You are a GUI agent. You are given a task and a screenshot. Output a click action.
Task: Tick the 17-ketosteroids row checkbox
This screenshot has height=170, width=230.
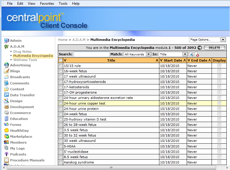click(x=61, y=87)
